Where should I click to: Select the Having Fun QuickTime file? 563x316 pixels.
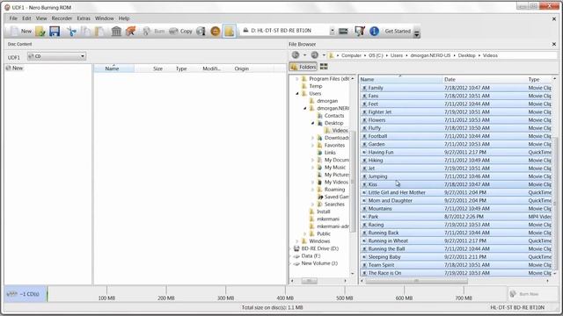456,152
